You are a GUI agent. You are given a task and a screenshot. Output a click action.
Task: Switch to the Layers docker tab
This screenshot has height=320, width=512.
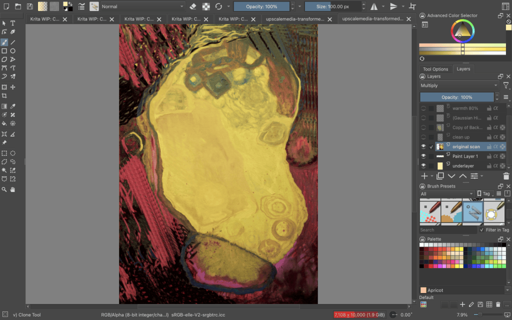(x=463, y=68)
